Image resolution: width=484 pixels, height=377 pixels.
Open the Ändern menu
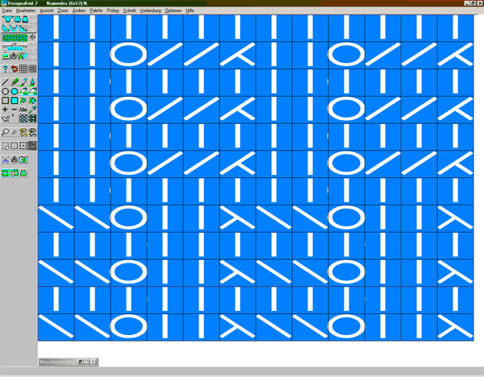[x=79, y=10]
